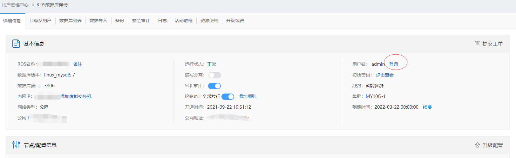Open the 数据库列表 tab
Viewport: 516px width, 158px height.
70,21
